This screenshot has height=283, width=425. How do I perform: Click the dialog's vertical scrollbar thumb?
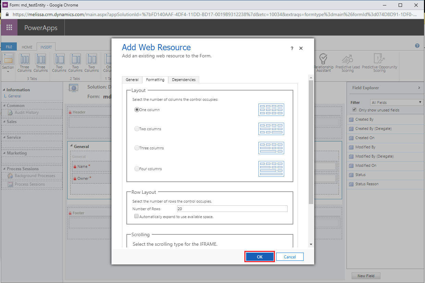click(x=311, y=143)
